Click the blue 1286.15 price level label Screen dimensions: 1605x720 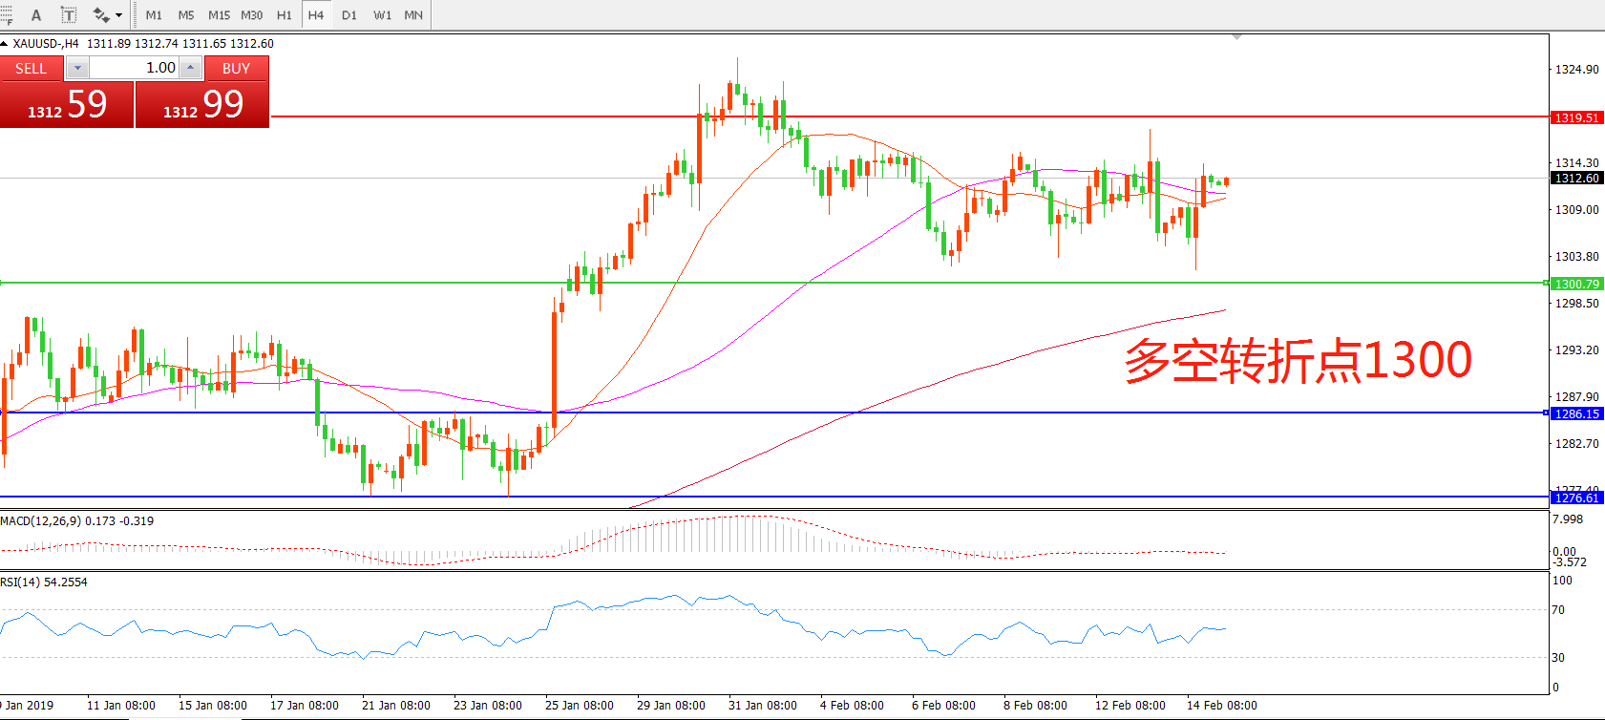pos(1576,413)
